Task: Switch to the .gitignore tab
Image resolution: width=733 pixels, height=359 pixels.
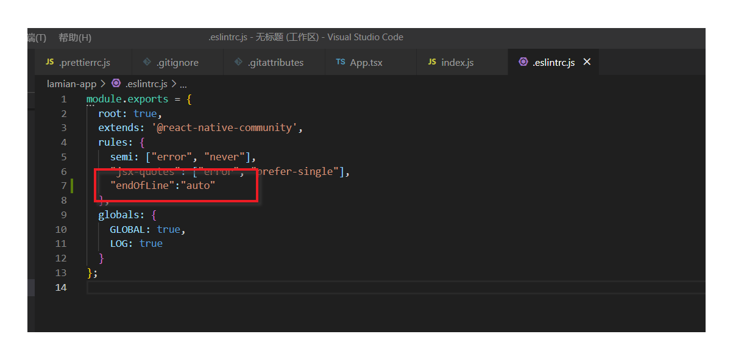Action: (177, 62)
